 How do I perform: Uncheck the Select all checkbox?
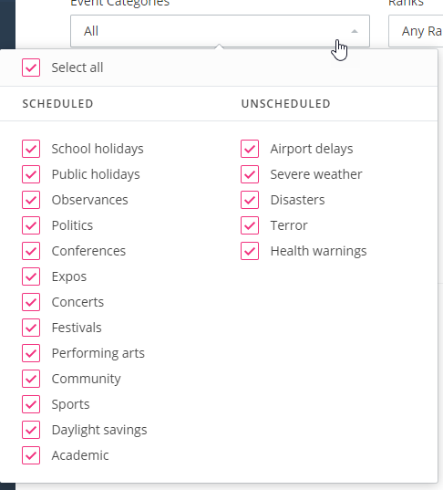click(31, 68)
